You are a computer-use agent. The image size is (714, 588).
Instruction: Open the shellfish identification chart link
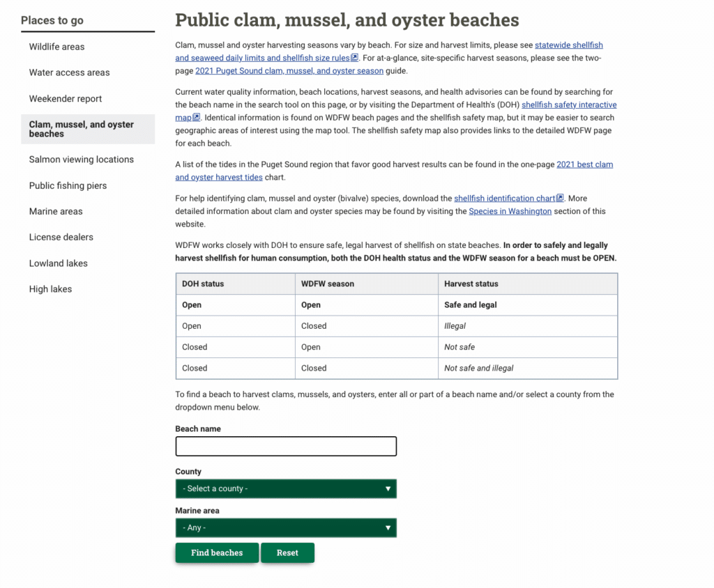tap(504, 199)
